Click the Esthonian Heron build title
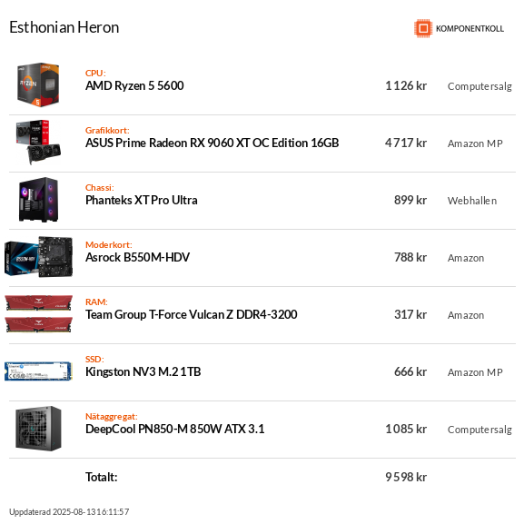 click(64, 27)
